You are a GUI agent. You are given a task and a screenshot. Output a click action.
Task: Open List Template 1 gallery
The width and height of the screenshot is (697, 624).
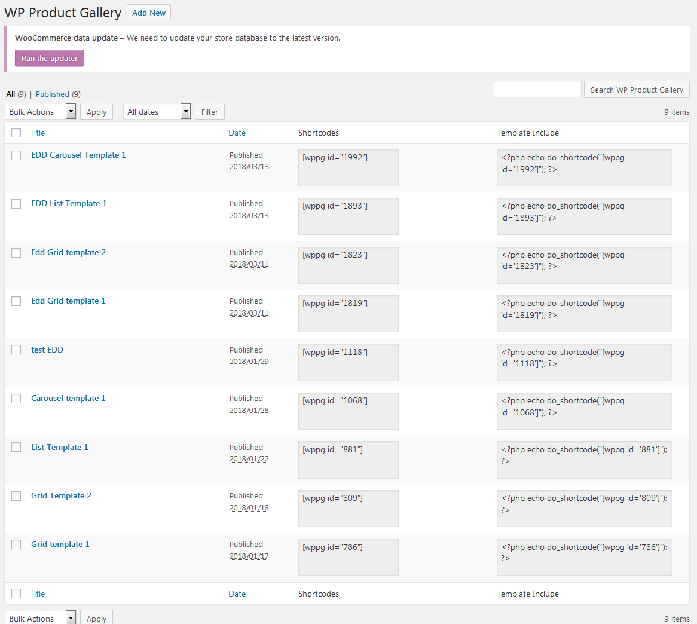(x=60, y=447)
